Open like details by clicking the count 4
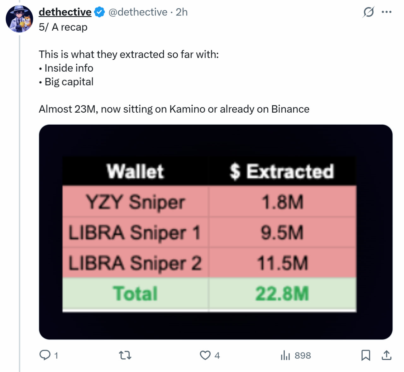404x372 pixels. [217, 356]
